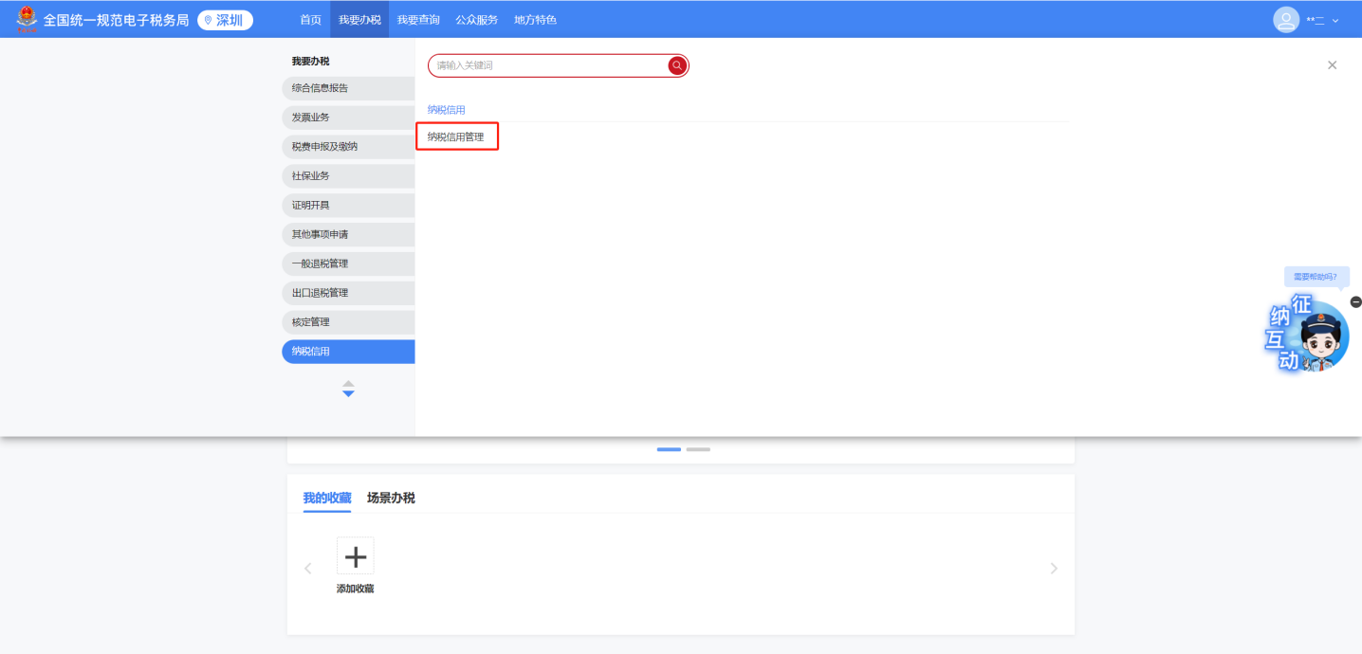The image size is (1362, 654).
Task: Open the 征纳互动 assistant mascot
Action: (x=1309, y=335)
